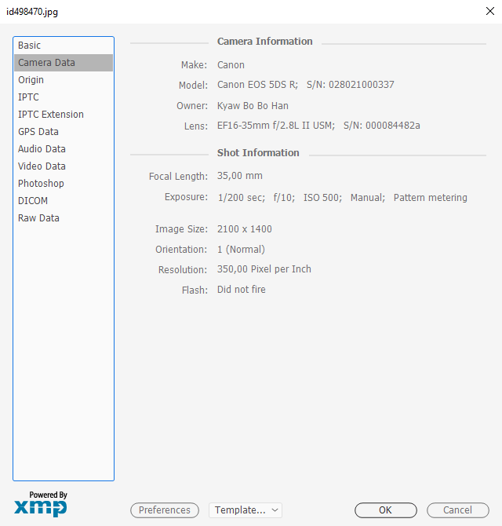Screen dimensions: 502x526
Task: Click the owner name Kyaw Bo Bo Han
Action: pos(253,106)
